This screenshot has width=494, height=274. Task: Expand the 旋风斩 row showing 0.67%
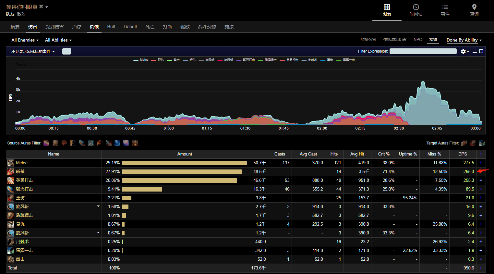point(98,233)
